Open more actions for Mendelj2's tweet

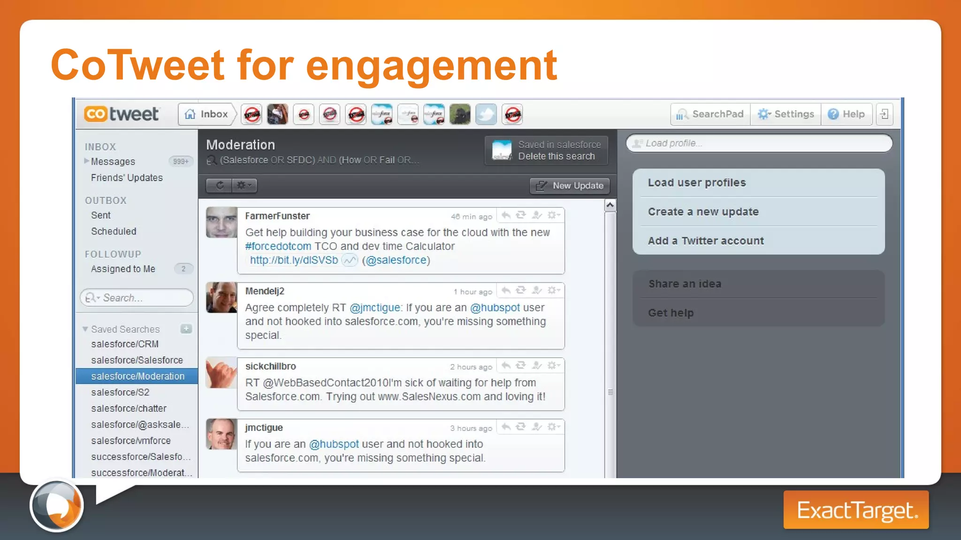pos(554,290)
